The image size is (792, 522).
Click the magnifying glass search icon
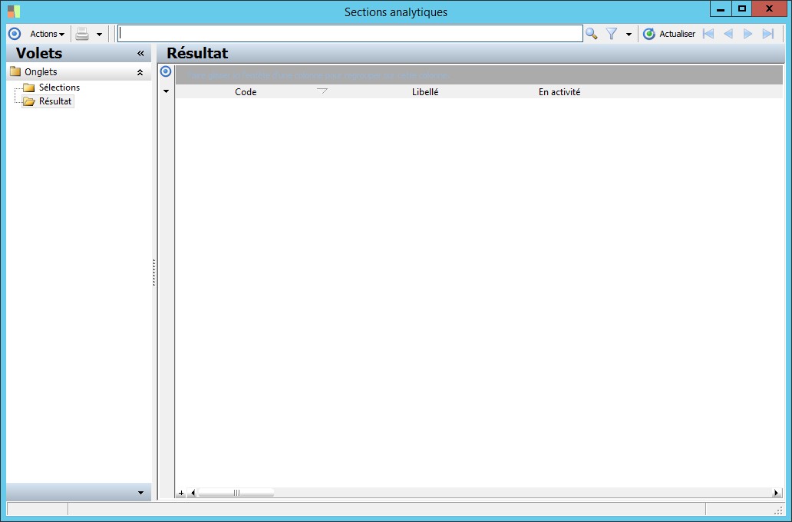pos(592,34)
